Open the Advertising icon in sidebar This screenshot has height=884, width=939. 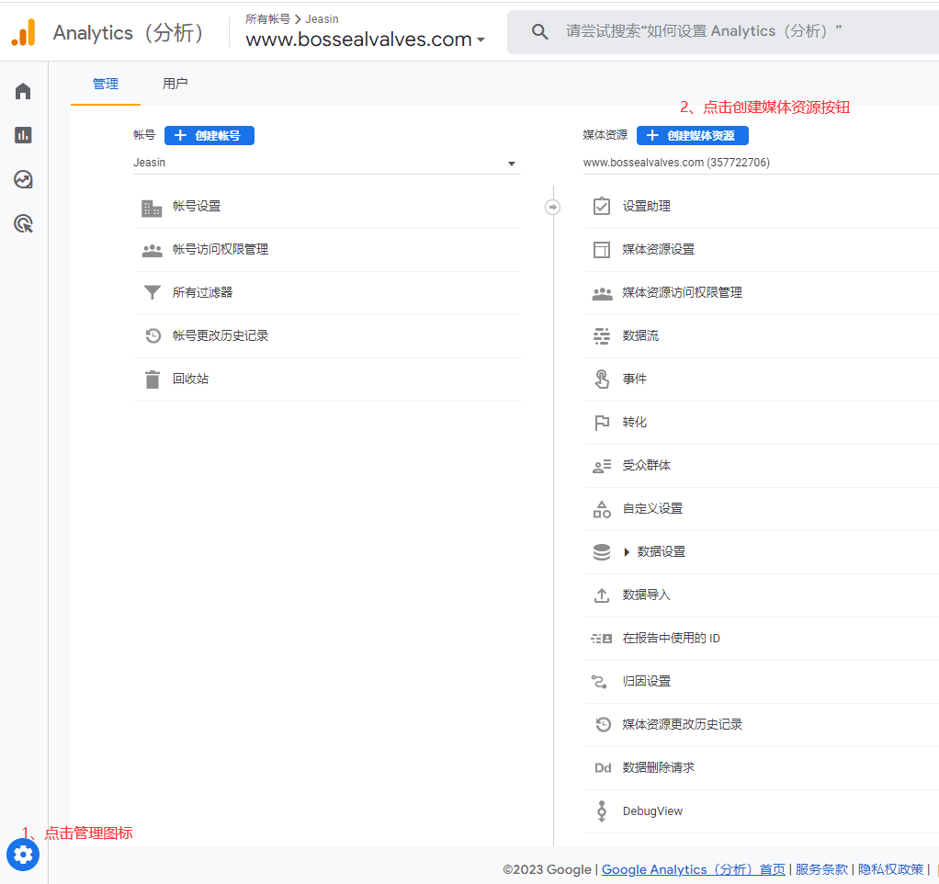[x=23, y=223]
